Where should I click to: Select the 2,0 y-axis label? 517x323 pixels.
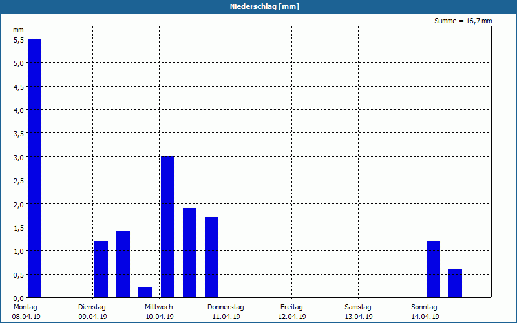tap(19, 204)
